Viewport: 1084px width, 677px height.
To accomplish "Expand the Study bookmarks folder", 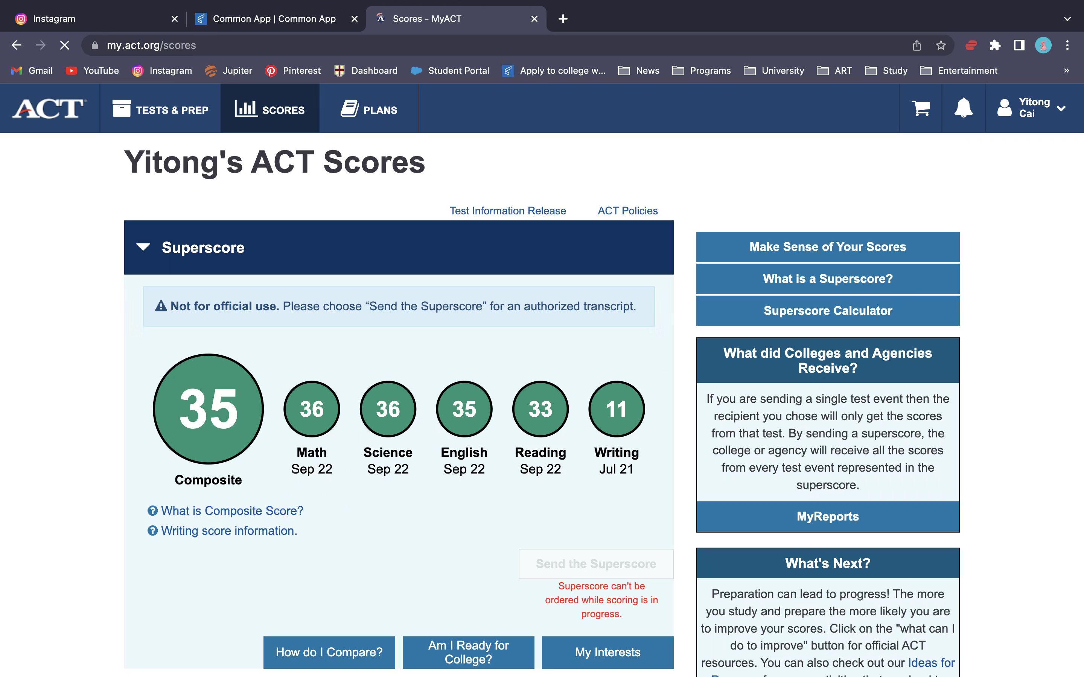I will (x=886, y=71).
